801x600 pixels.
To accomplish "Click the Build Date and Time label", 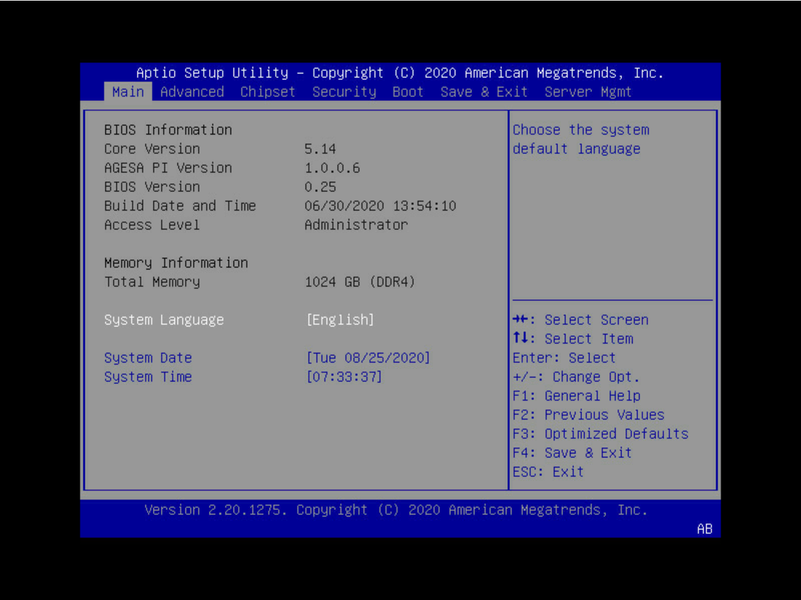I will (180, 206).
